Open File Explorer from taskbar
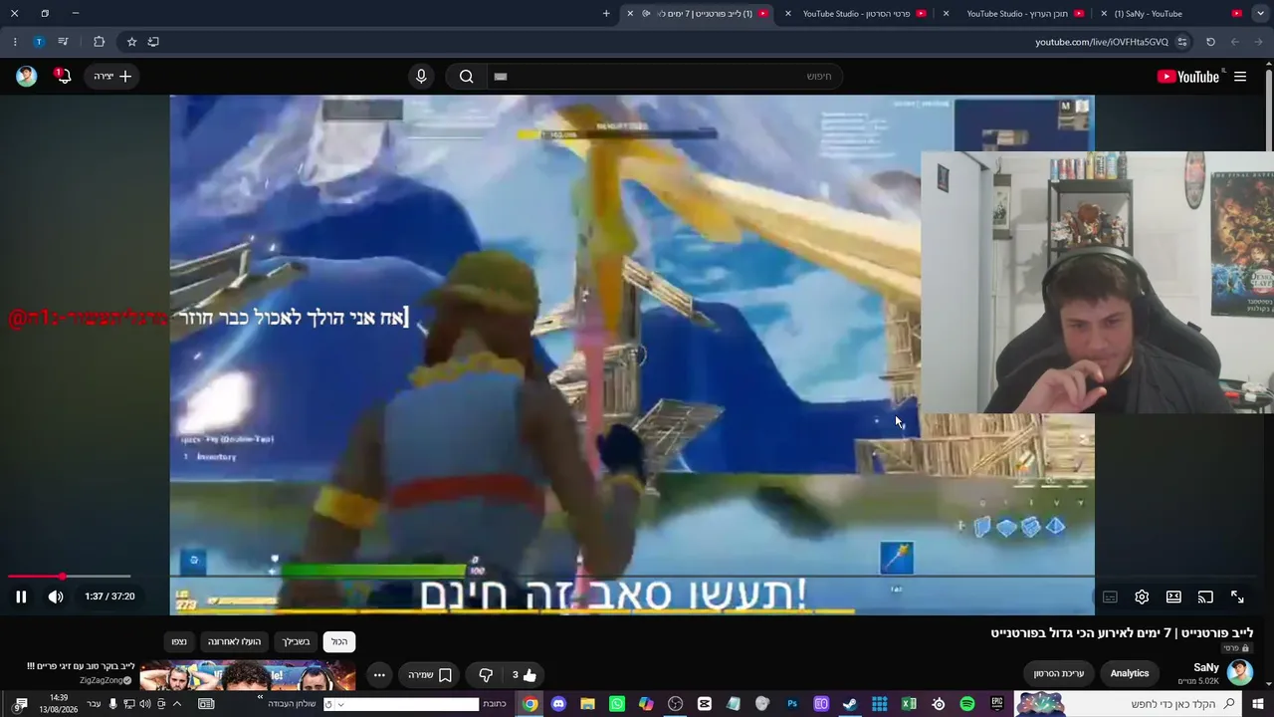This screenshot has width=1274, height=717. 588,704
